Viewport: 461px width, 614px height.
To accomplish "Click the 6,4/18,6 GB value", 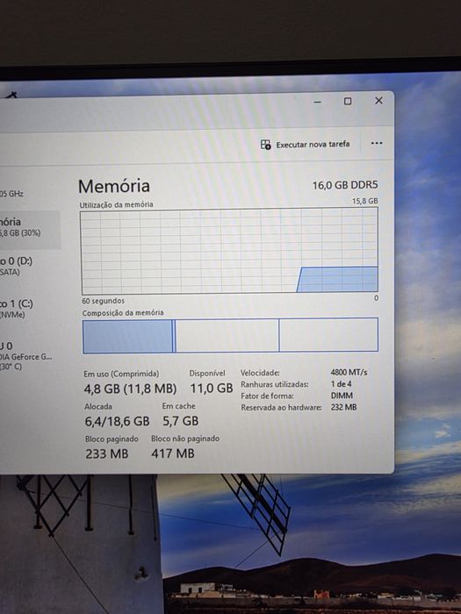I will pyautogui.click(x=117, y=421).
